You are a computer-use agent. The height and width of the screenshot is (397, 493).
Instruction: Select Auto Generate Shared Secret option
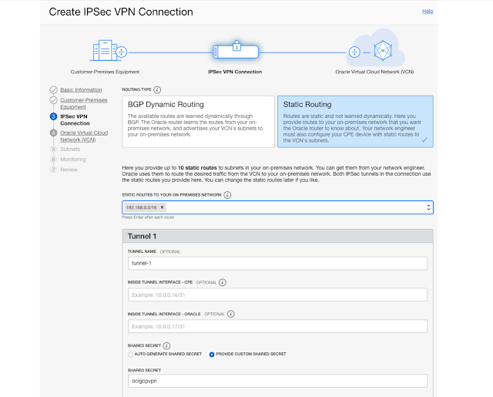point(130,355)
